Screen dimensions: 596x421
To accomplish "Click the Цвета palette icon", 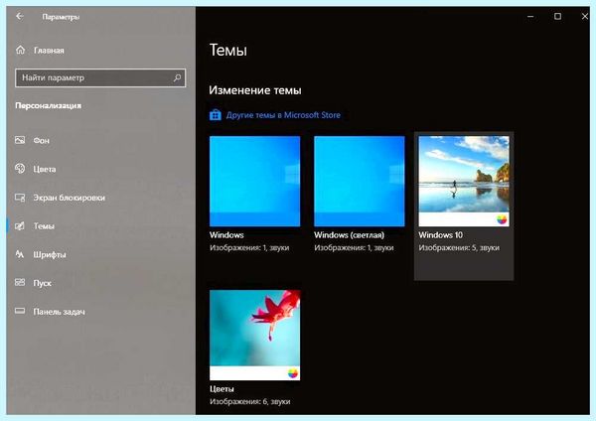I will pyautogui.click(x=20, y=169).
